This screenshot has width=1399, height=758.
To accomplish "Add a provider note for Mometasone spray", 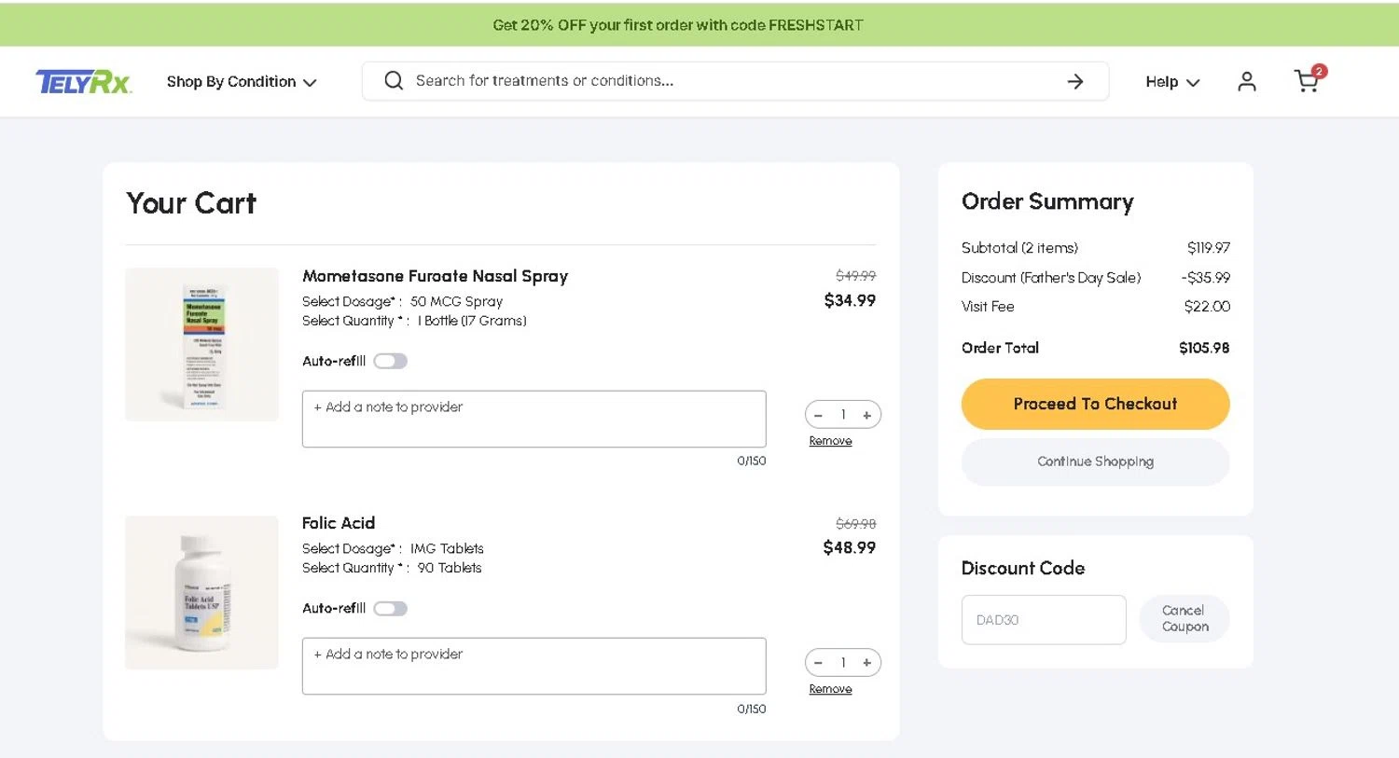I will pos(533,419).
